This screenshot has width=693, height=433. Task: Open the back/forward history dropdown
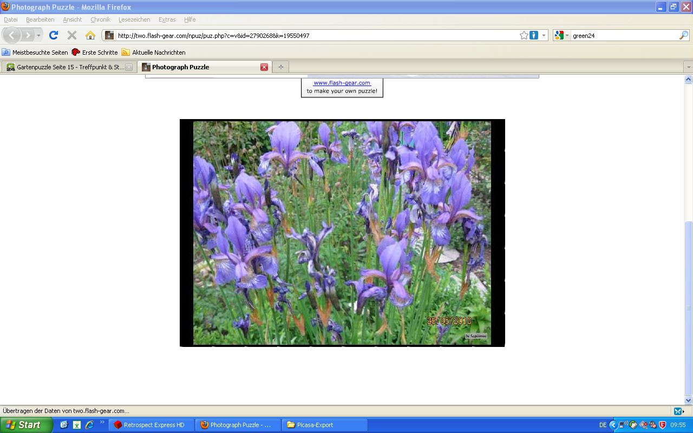point(39,35)
